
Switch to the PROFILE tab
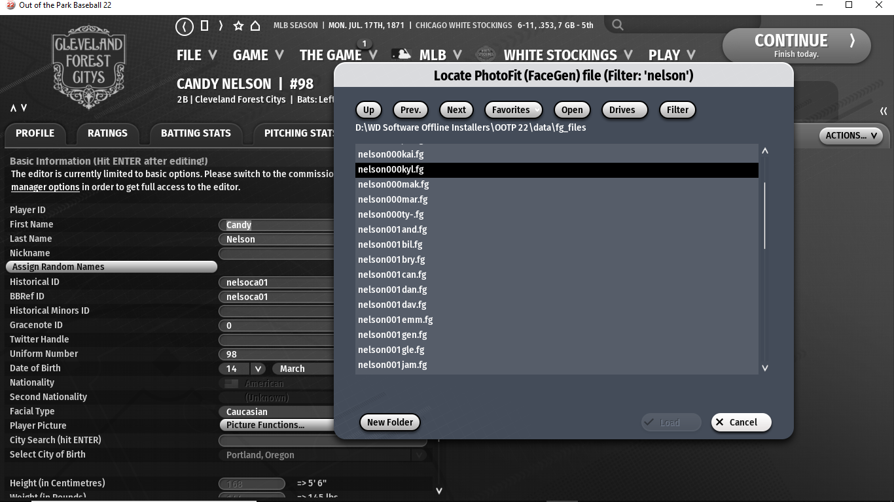(x=35, y=133)
